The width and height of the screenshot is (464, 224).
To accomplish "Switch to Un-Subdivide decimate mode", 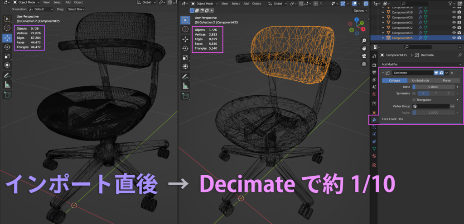I will click(420, 80).
